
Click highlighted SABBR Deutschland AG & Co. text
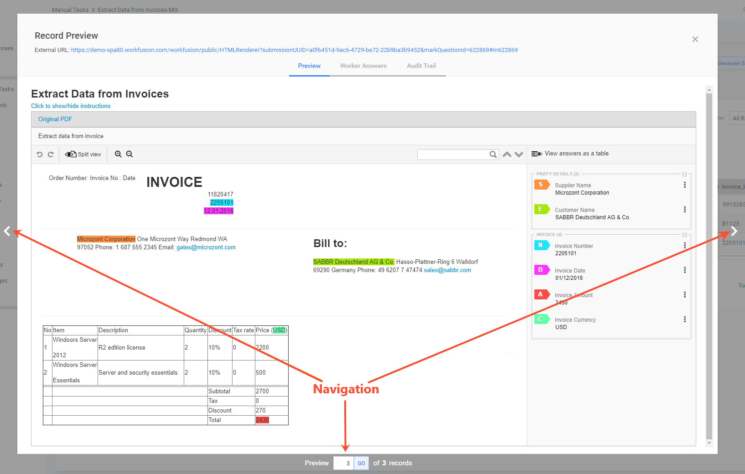pos(353,262)
